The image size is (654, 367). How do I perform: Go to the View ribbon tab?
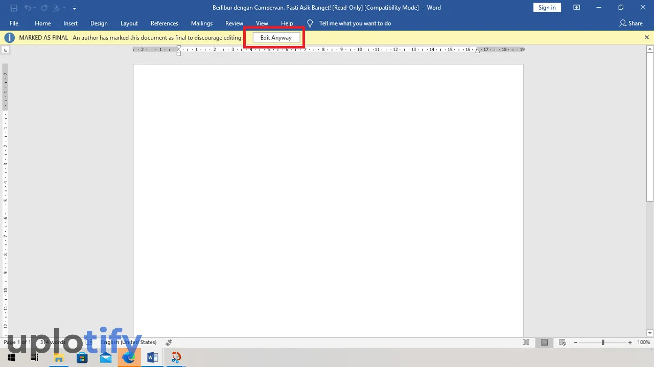click(262, 23)
